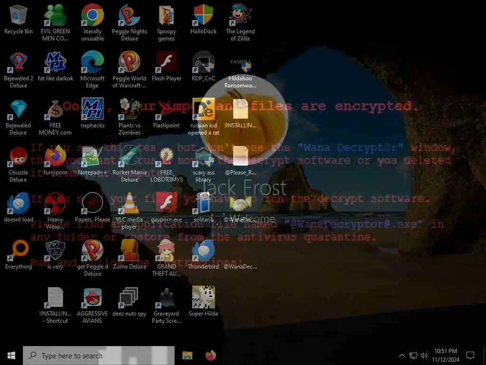The width and height of the screenshot is (486, 365).
Task: Open the RDP_CnC shortcut
Action: tap(203, 67)
